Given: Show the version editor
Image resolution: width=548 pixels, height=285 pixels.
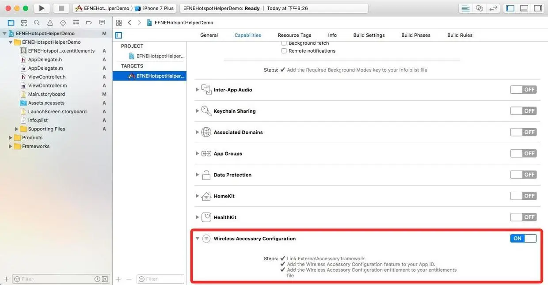Looking at the screenshot, I should pos(494,8).
